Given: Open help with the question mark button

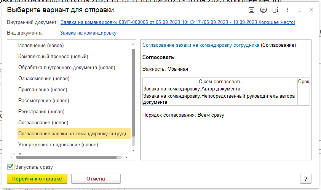Looking at the screenshot, I should point(306,179).
